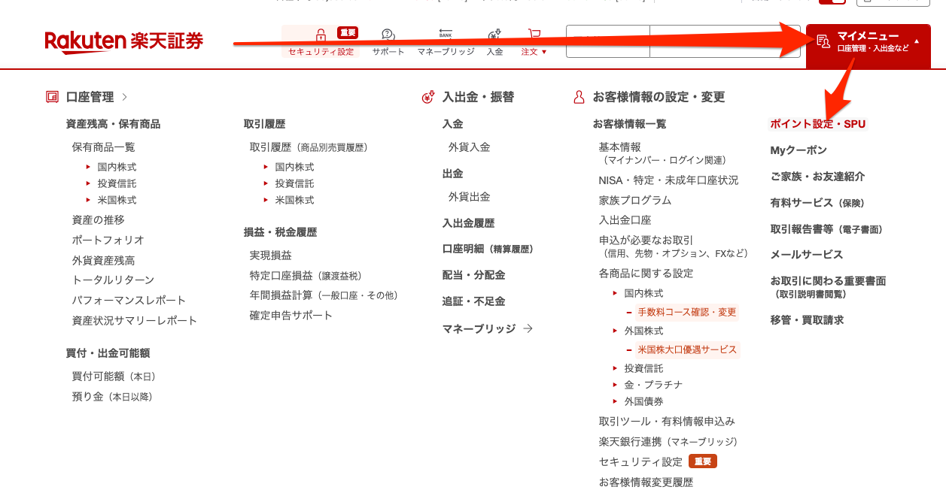This screenshot has width=946, height=499.
Task: Click the 口座管理 section icon
Action: click(x=52, y=96)
